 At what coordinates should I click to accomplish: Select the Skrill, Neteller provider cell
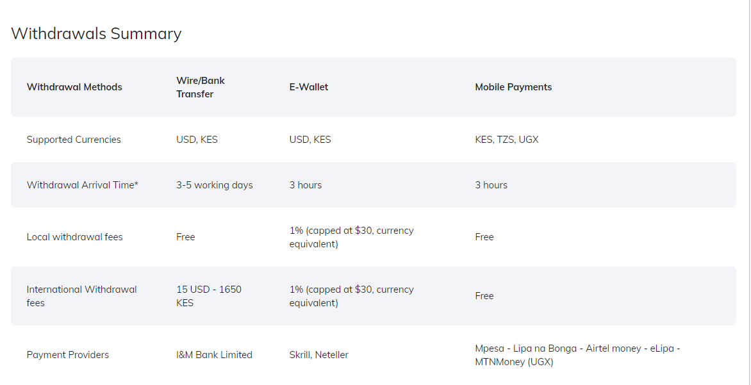point(318,355)
